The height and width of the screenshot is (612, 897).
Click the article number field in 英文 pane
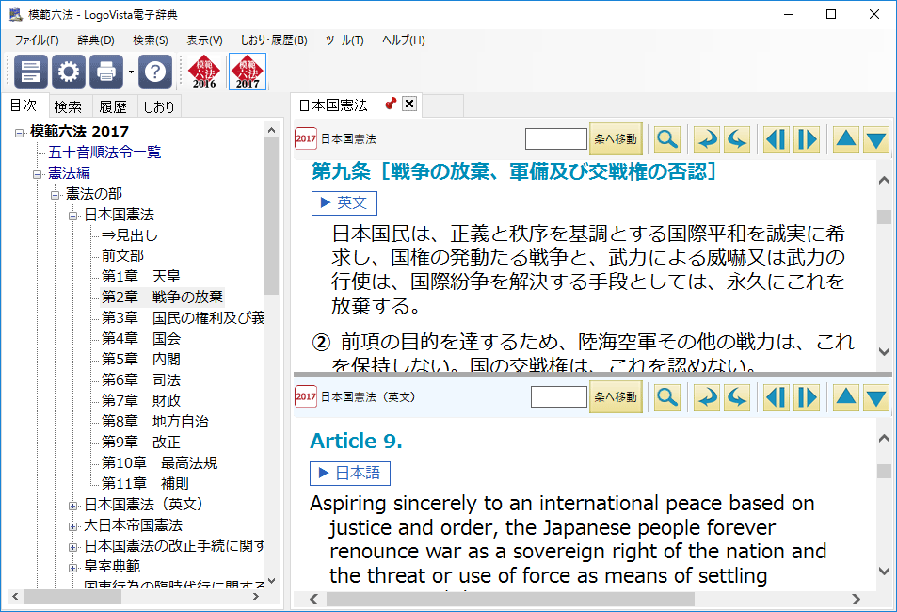coord(559,396)
